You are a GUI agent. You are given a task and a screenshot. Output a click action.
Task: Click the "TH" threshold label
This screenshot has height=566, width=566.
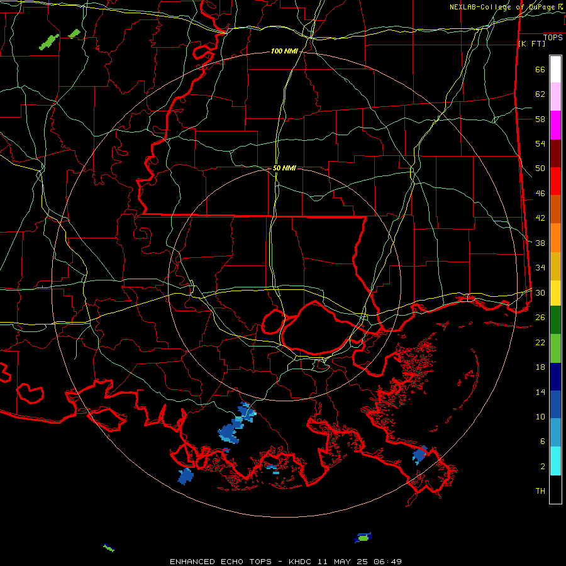click(x=540, y=491)
